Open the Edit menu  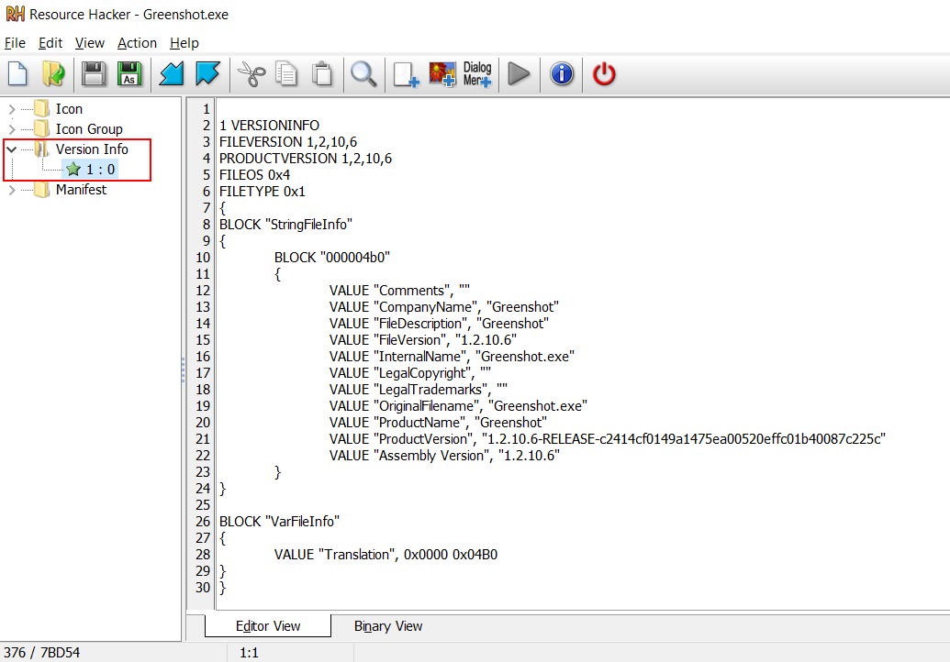pos(50,43)
